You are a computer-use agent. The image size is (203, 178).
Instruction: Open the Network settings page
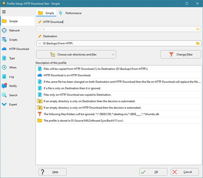coord(18,31)
